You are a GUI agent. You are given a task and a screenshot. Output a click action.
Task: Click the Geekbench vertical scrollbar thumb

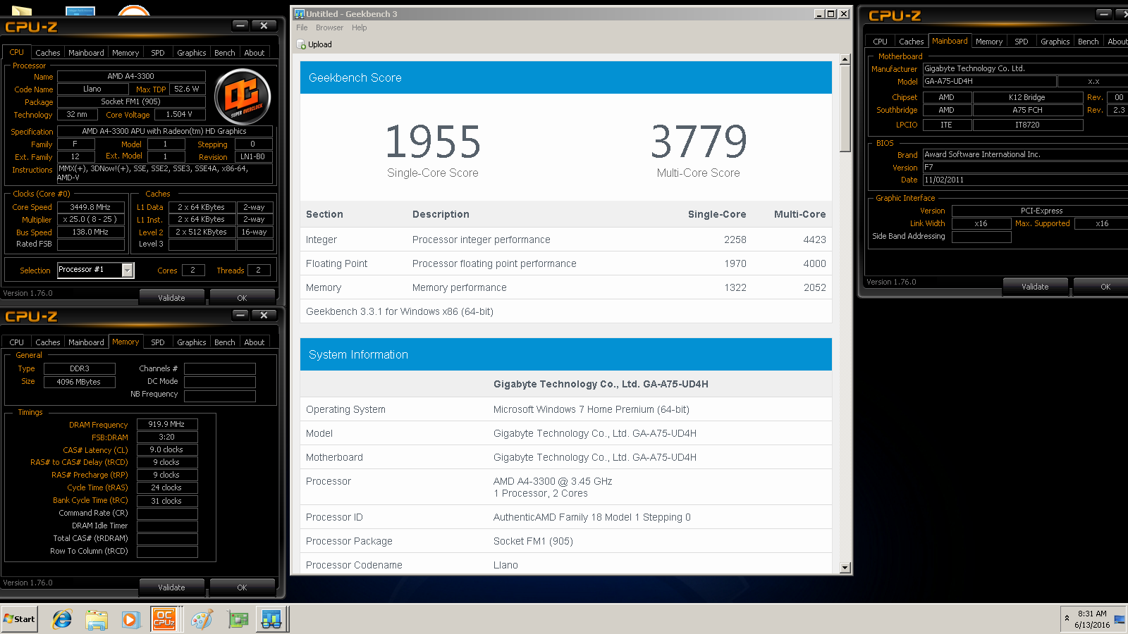(x=845, y=109)
